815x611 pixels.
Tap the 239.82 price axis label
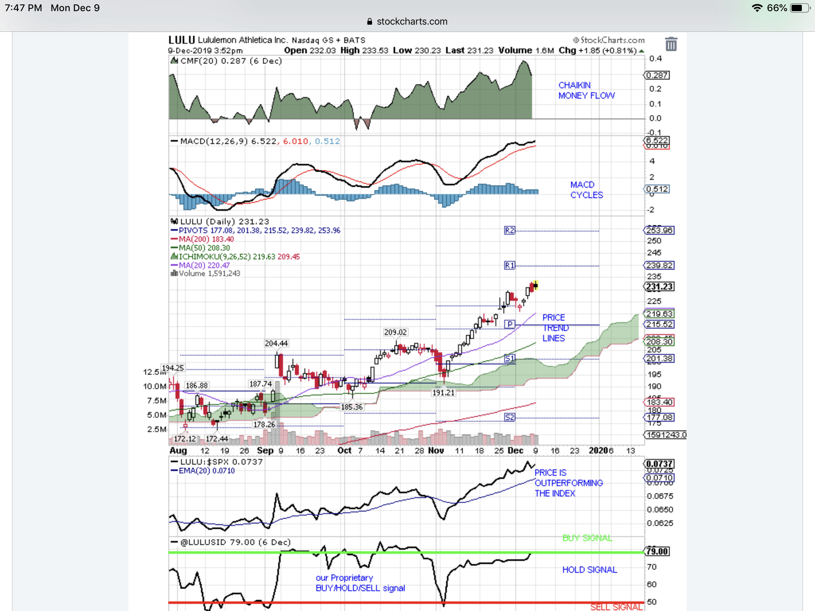pyautogui.click(x=659, y=265)
